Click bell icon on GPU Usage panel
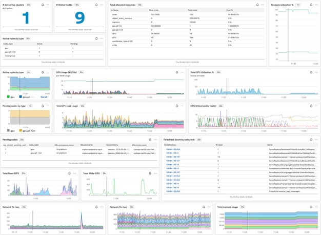This screenshot has height=235, width=321. (x=177, y=72)
